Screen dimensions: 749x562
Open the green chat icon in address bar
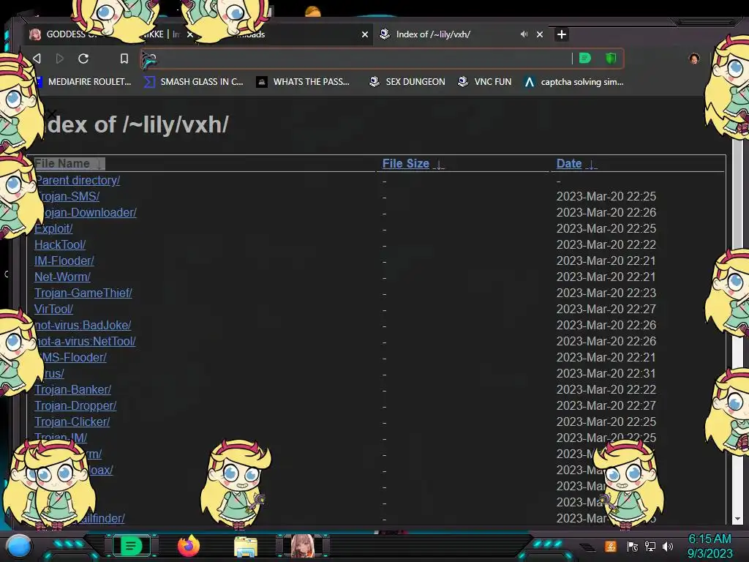tap(585, 59)
